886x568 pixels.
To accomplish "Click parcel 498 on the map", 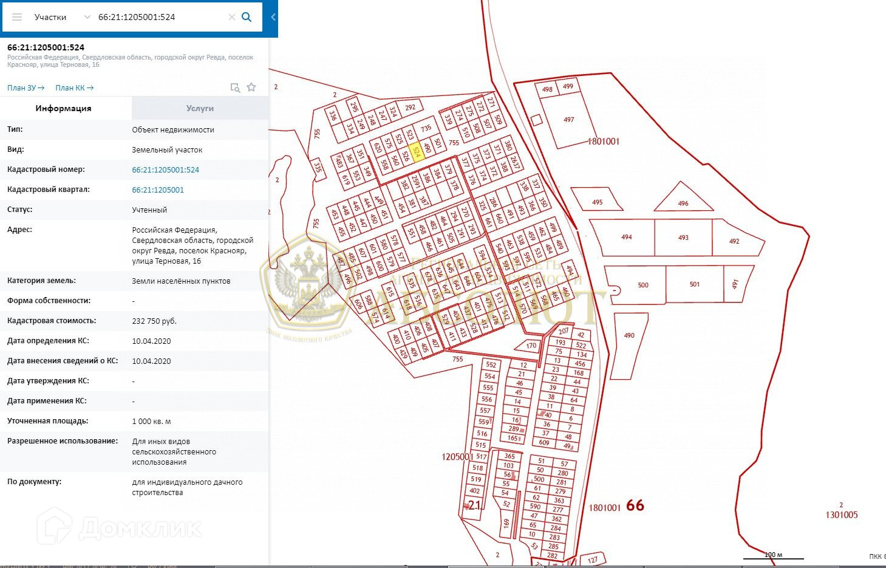I will 548,90.
